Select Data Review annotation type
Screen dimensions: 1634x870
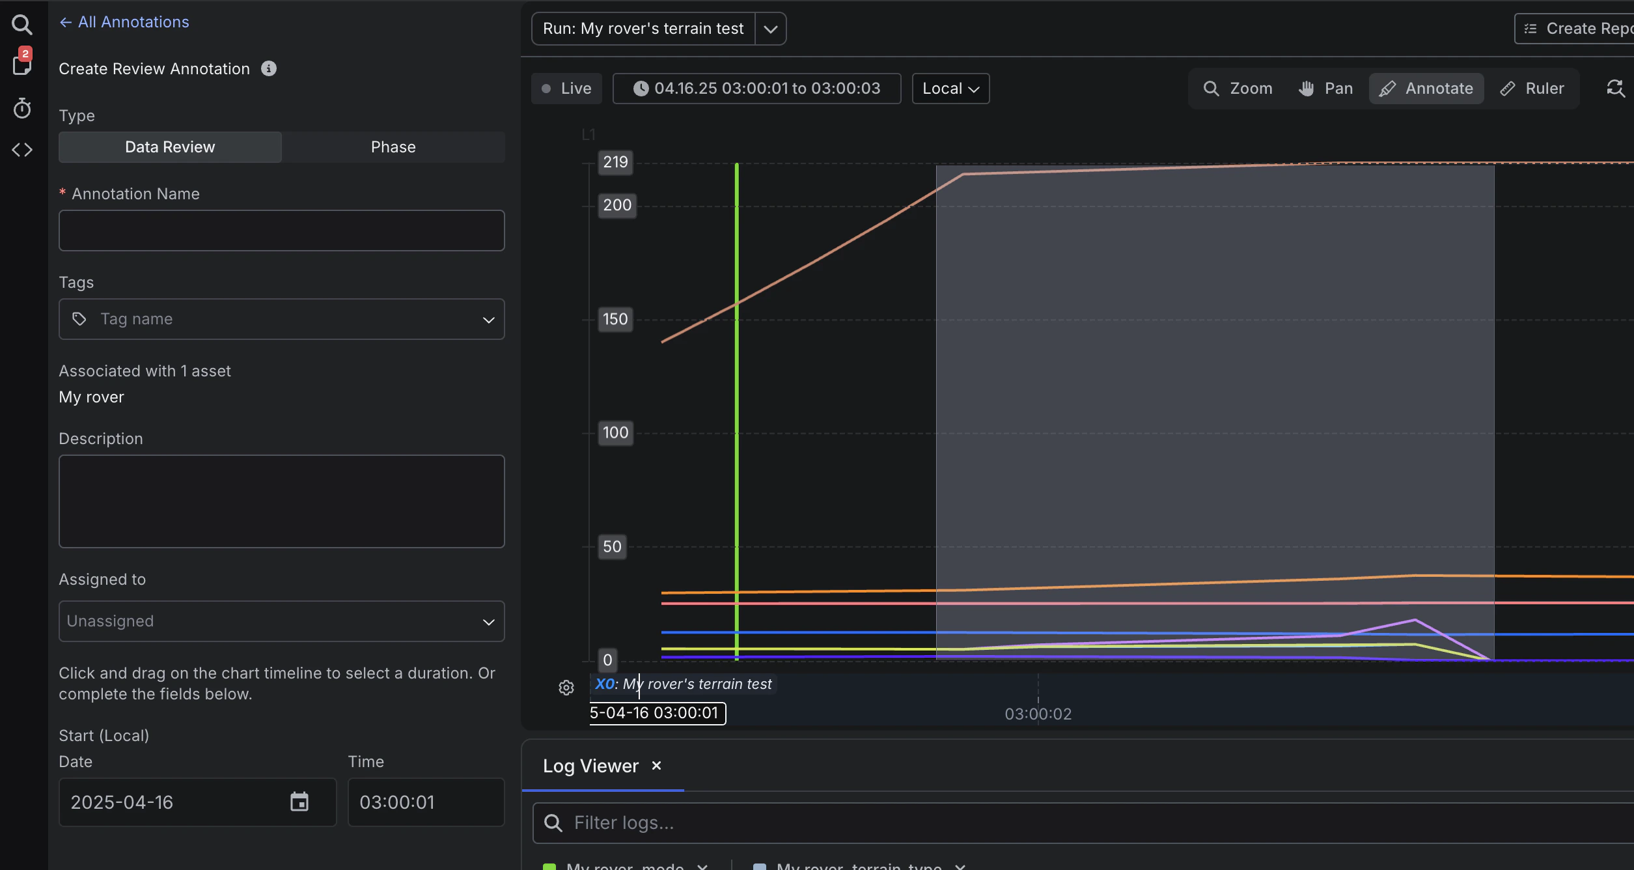(170, 147)
